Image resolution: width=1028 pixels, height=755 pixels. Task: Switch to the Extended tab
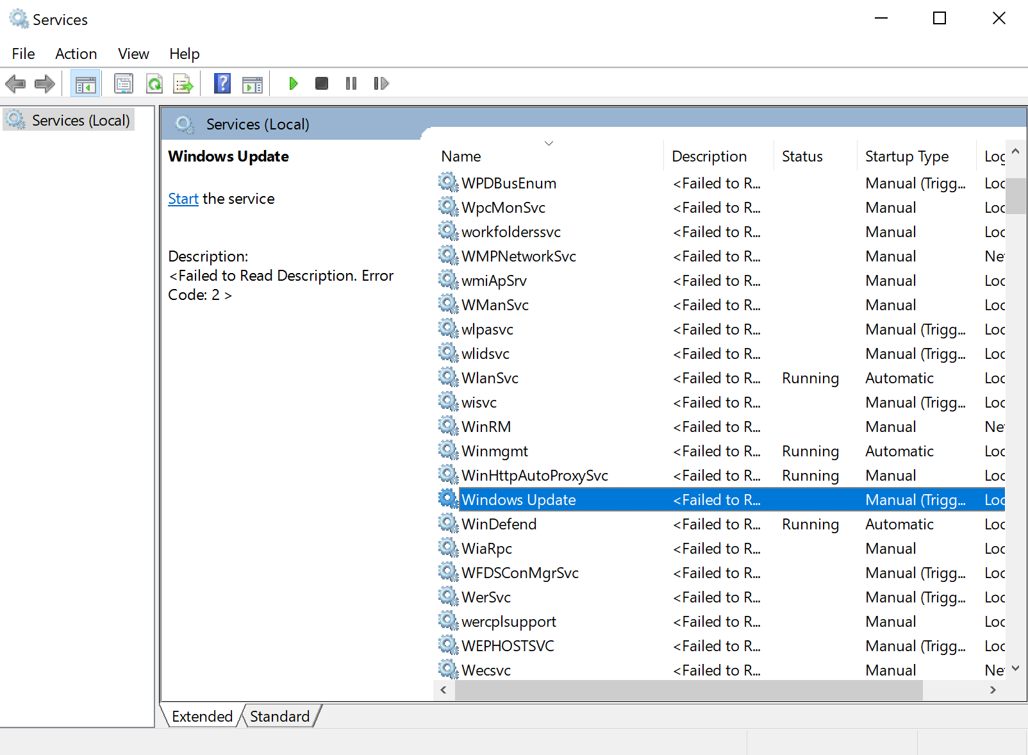pos(202,716)
